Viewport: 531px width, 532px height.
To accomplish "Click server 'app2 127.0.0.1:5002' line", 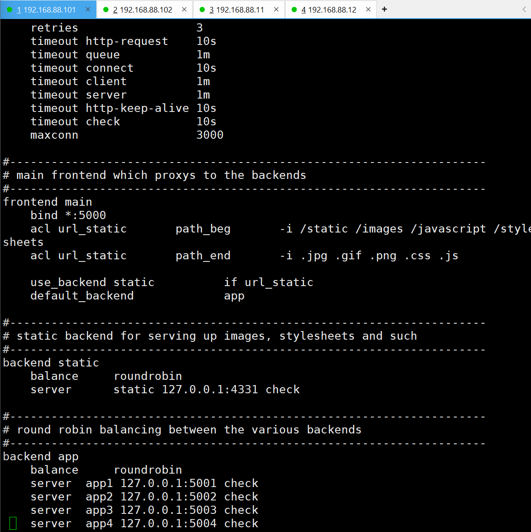I will [x=144, y=497].
